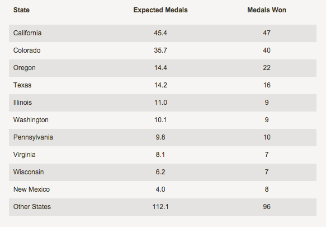
Task: Click Oregon in the State column
Action: click(x=25, y=68)
